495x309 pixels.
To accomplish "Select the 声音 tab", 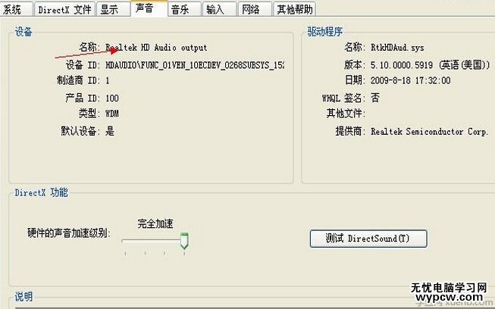I will 149,8.
